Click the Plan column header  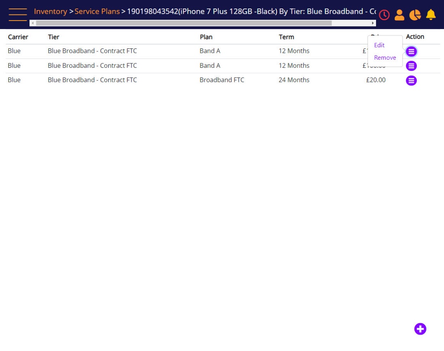point(206,37)
